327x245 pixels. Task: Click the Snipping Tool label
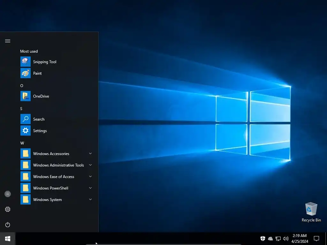tap(45, 62)
